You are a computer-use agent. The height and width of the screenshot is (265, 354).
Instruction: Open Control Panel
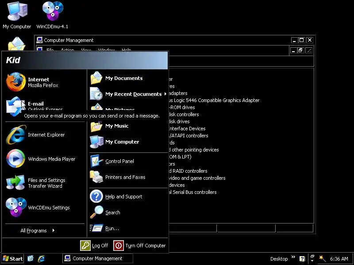[128, 161]
